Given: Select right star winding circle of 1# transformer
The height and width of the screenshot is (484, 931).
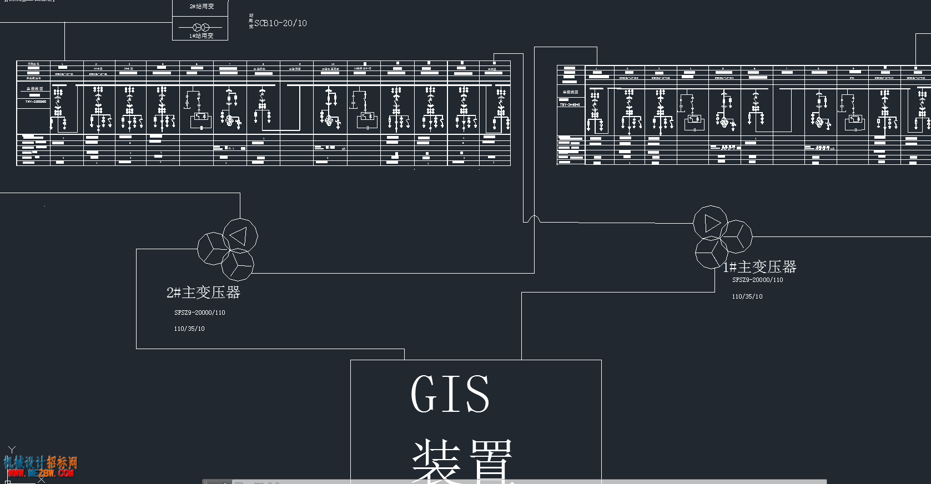Looking at the screenshot, I should pos(736,236).
